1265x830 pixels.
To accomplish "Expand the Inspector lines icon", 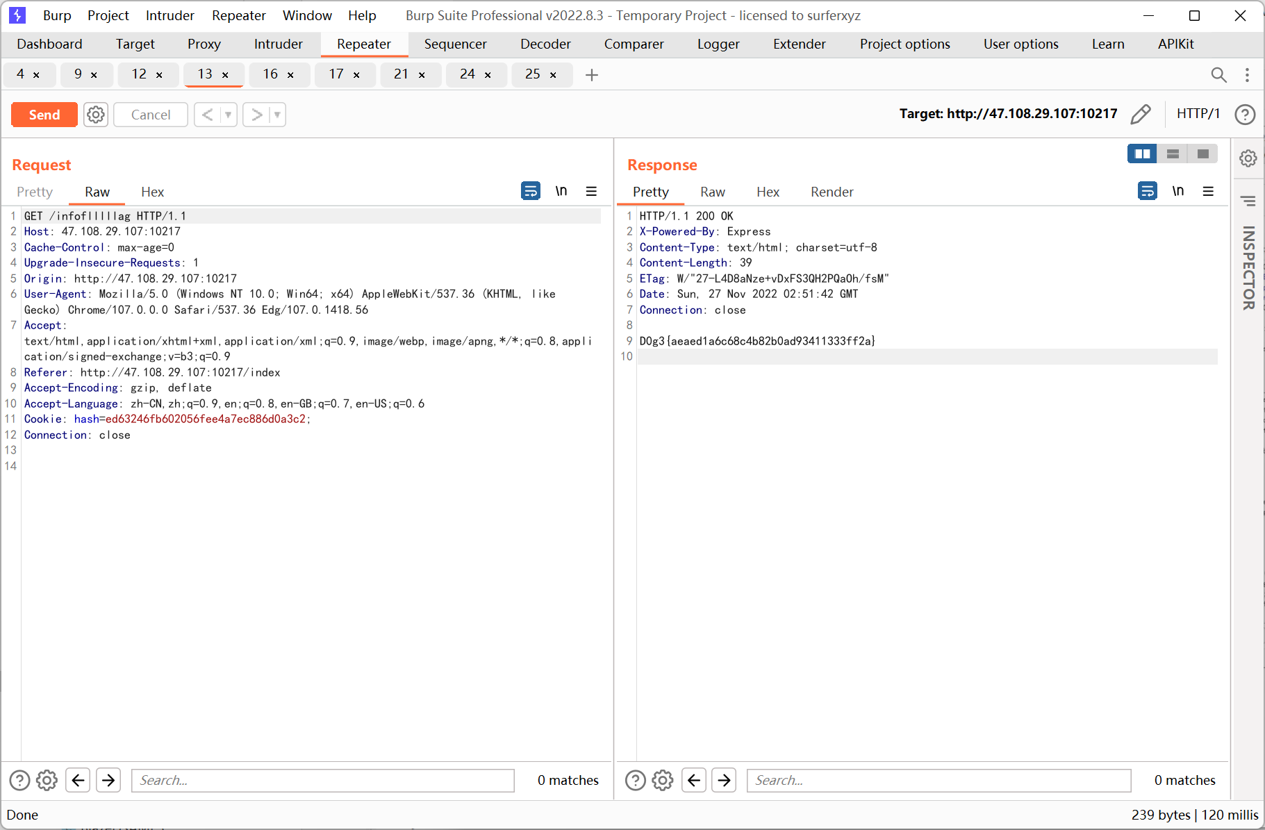I will coord(1248,201).
